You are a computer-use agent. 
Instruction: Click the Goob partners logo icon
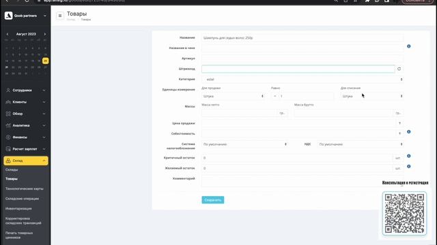click(9, 16)
